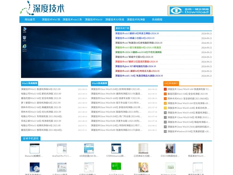This screenshot has width=233, height=175.
Task: Open 番茄花园Win11 推荐纯净版 2021.08(64位)
Action: (41, 130)
